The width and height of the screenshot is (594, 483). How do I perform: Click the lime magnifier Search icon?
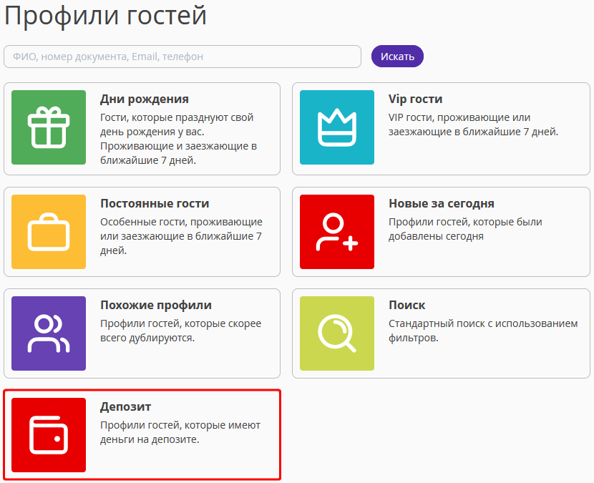click(337, 333)
